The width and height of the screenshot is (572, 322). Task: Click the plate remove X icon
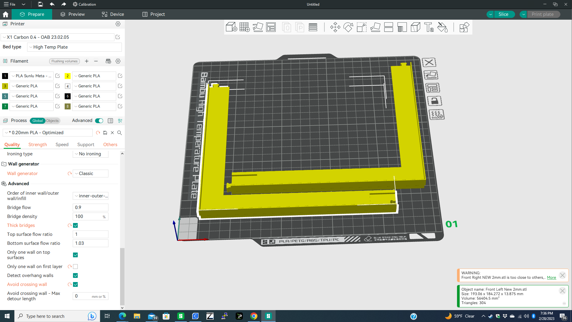[x=429, y=62]
